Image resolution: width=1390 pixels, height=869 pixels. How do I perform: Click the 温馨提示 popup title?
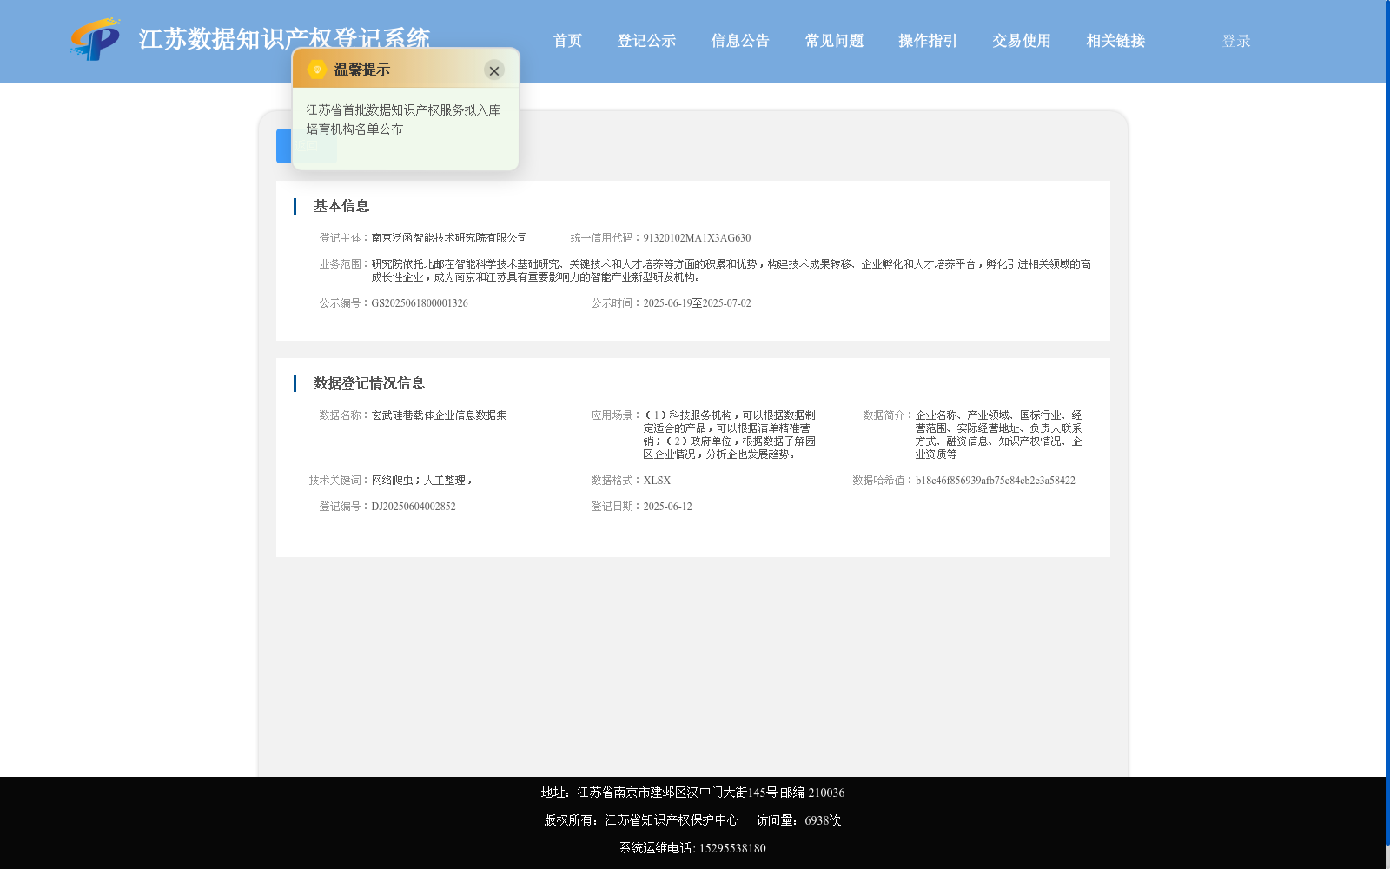click(x=362, y=70)
